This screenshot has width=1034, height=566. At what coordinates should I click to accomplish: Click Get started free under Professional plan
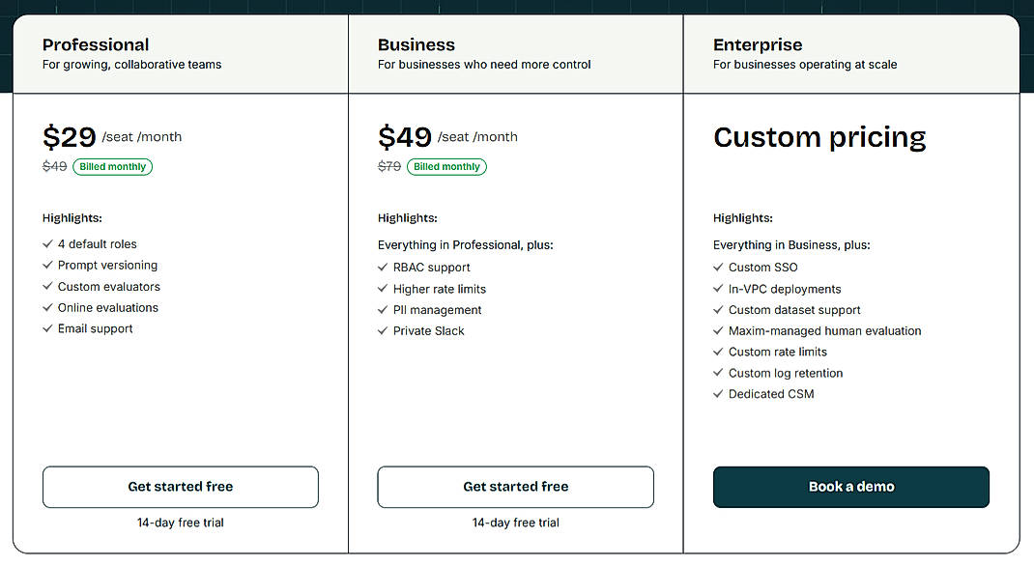pos(180,487)
